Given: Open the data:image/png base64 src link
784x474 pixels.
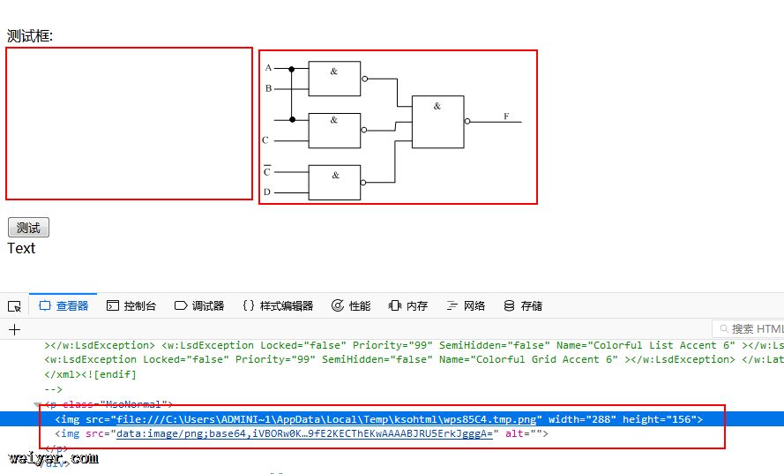Looking at the screenshot, I should pos(303,434).
